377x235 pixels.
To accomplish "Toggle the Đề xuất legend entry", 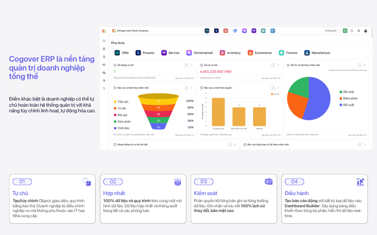I will (x=347, y=105).
